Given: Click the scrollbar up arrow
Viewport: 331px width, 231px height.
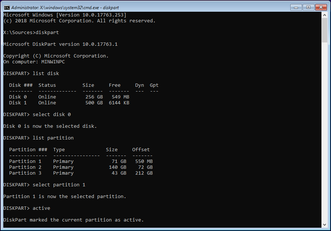Looking at the screenshot, I should tap(325, 15).
